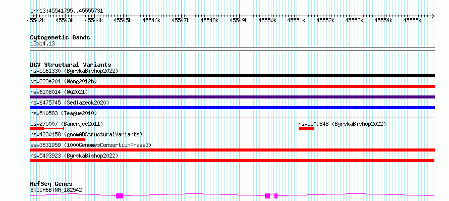Open esv3631959 (1000GenomesConsortiumPhase3) label
449x201 pixels.
[91, 145]
